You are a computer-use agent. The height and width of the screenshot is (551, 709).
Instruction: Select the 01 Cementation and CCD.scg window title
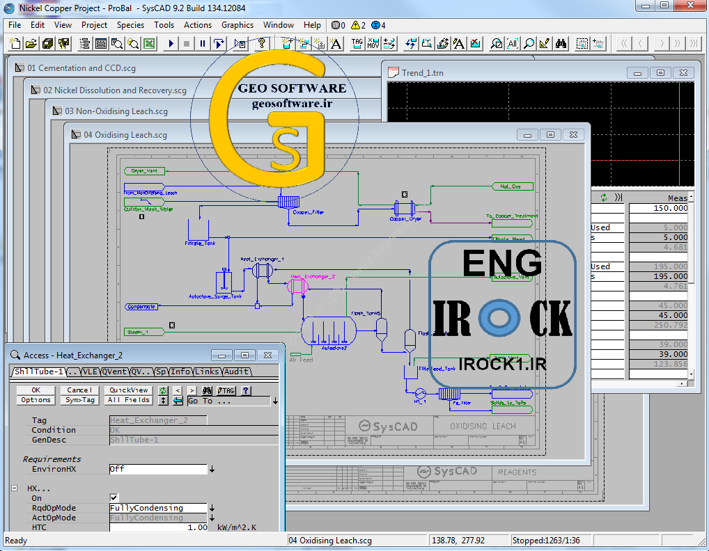tap(81, 68)
